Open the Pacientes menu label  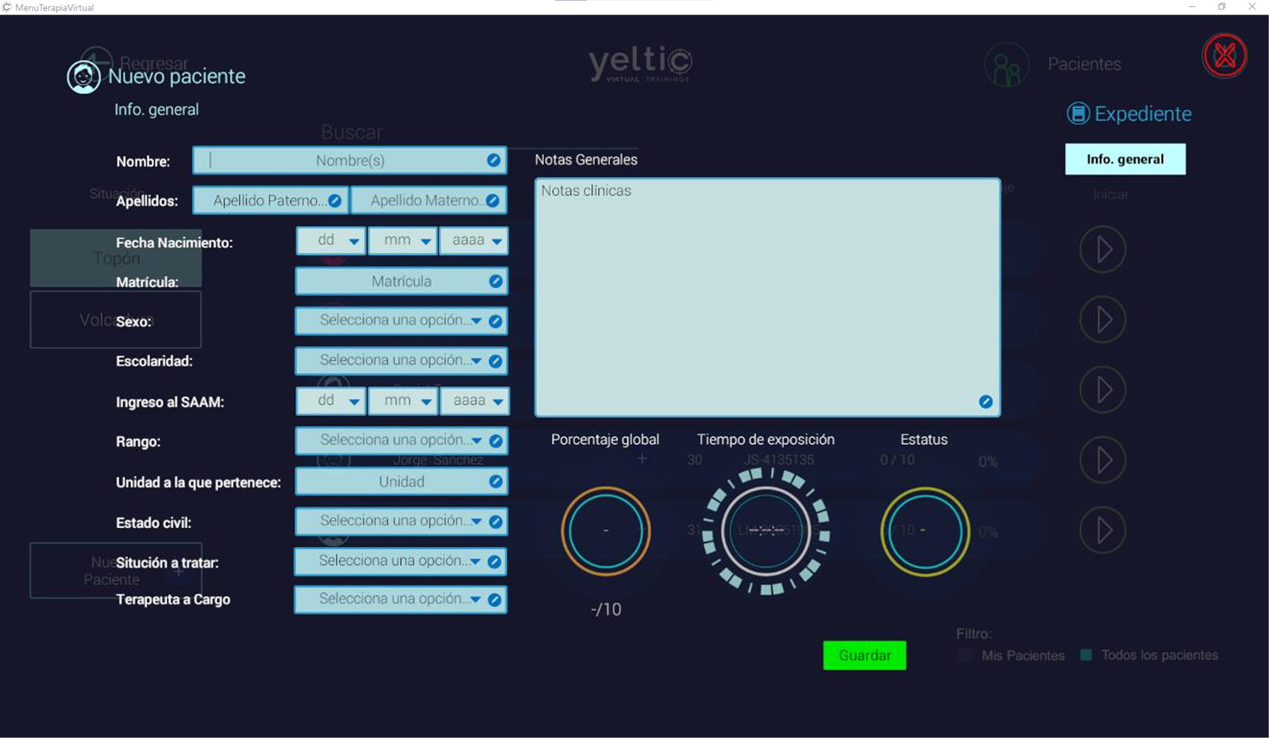1084,64
